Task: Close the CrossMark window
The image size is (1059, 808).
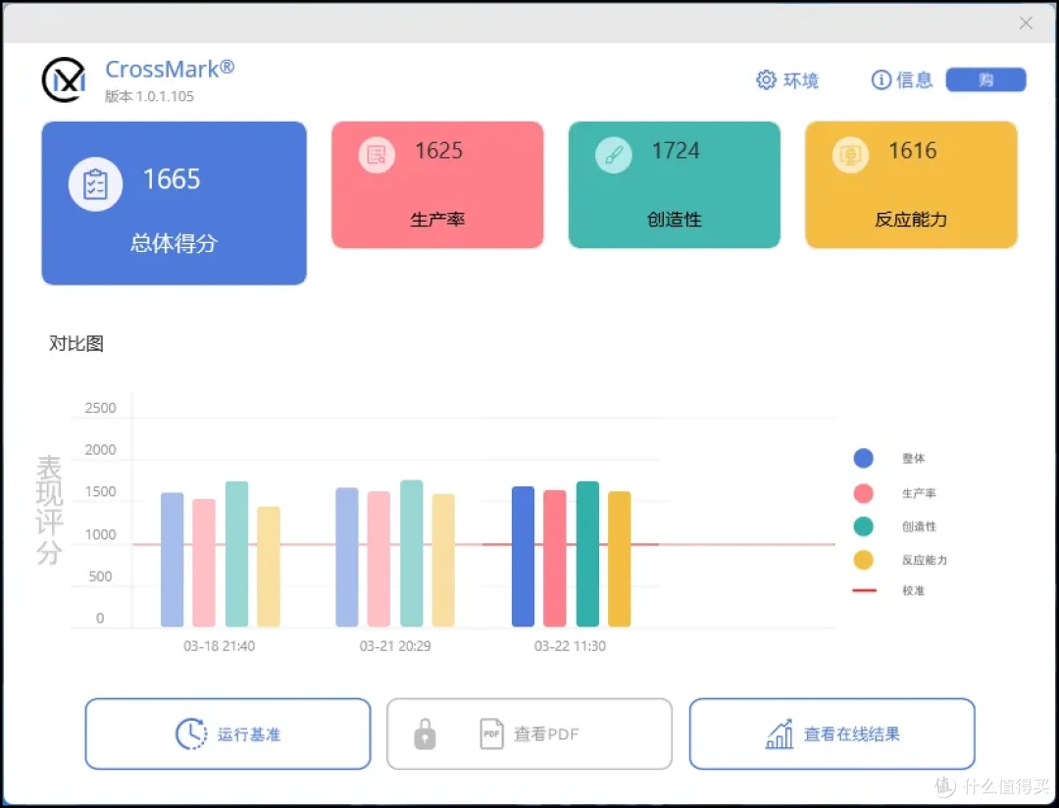Action: pos(1026,23)
